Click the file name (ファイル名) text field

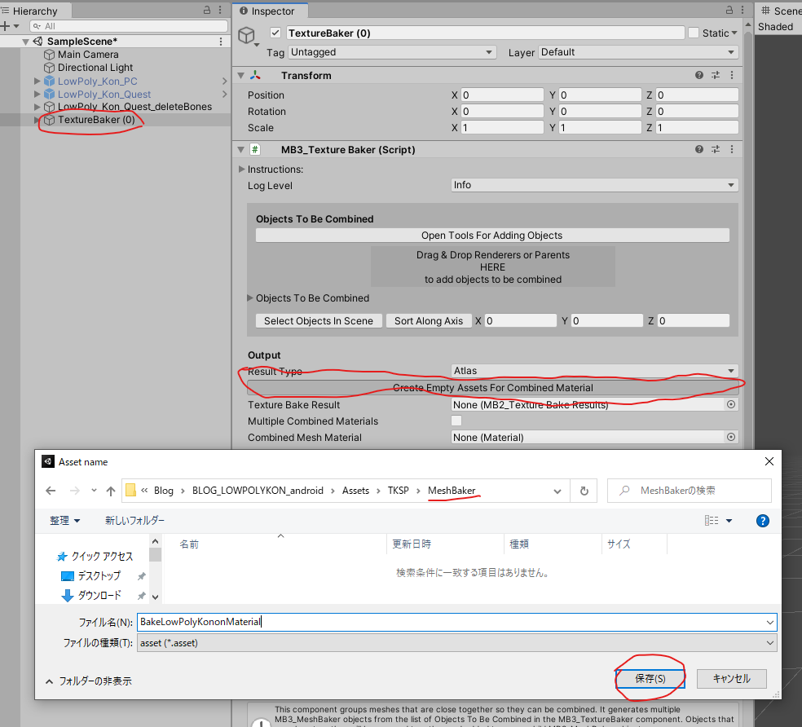coord(456,622)
